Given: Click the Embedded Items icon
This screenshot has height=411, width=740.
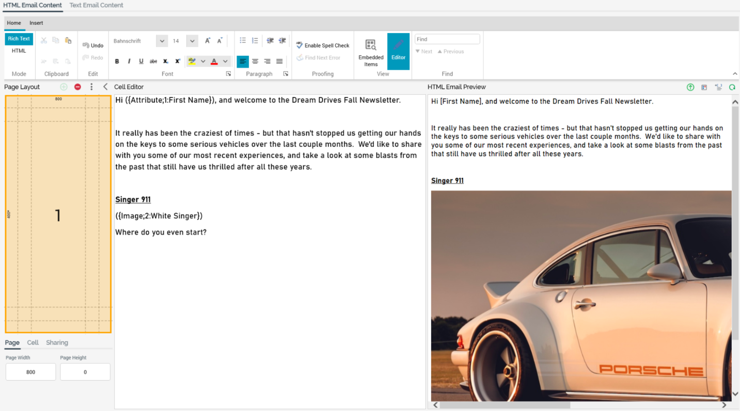Looking at the screenshot, I should [371, 52].
